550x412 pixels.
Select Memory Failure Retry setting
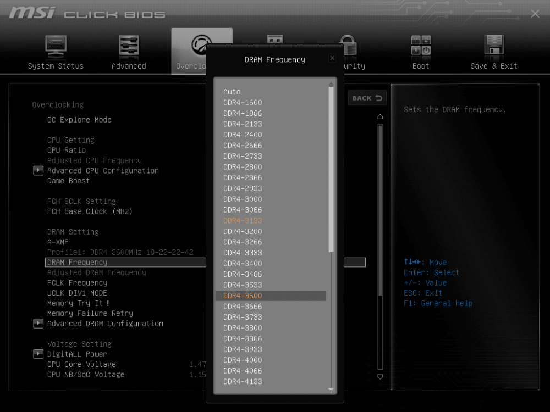(x=90, y=313)
